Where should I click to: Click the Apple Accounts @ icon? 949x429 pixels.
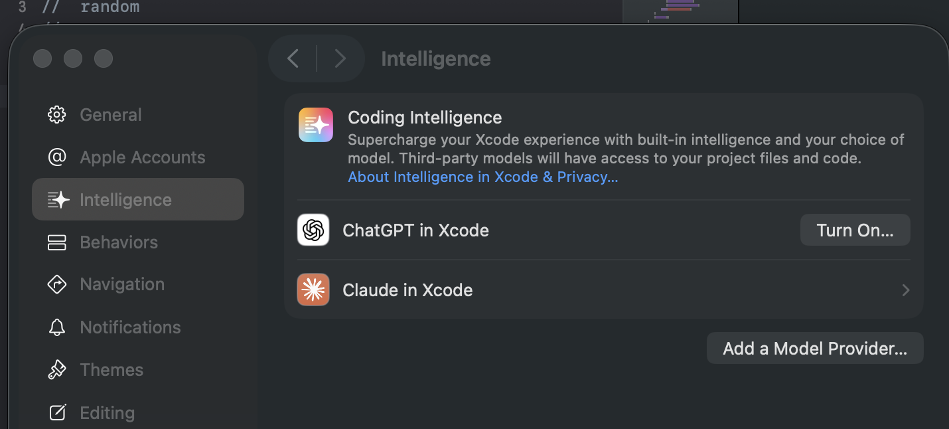tap(57, 157)
